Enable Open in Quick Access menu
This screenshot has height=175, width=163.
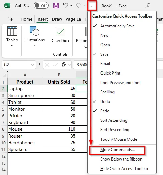tap(122, 45)
